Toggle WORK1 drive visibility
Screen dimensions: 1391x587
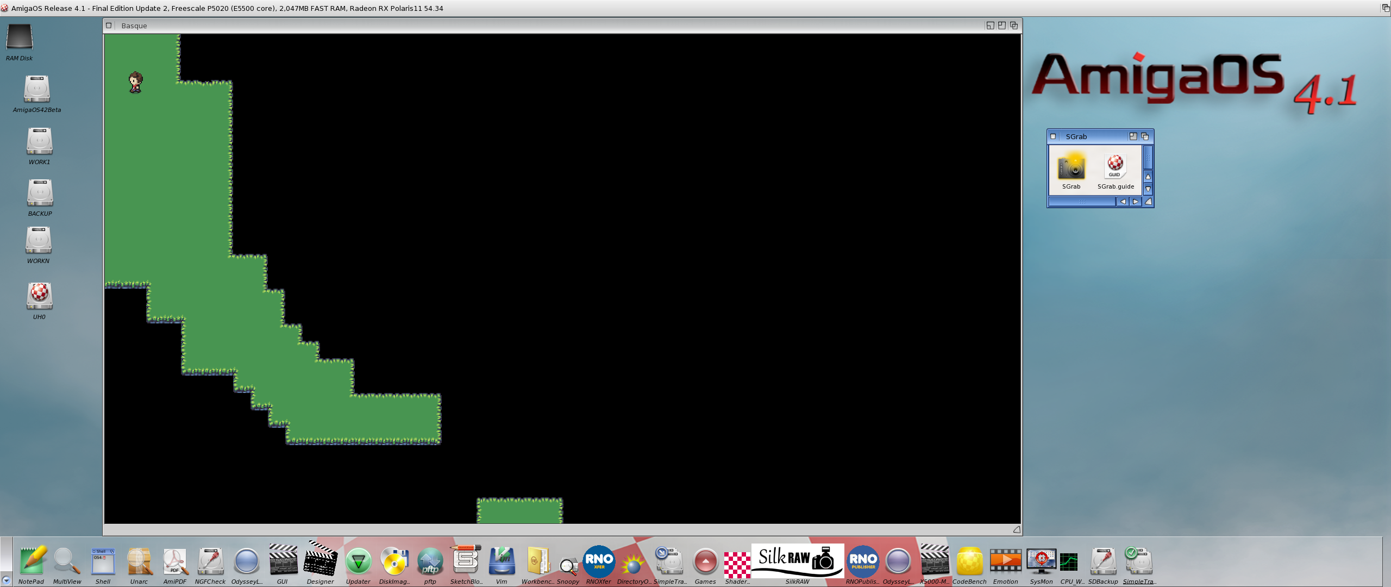[40, 145]
